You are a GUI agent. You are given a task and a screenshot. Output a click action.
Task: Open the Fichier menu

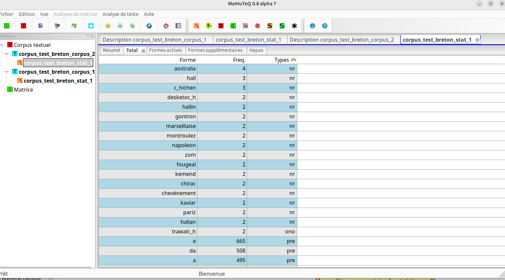(7, 14)
